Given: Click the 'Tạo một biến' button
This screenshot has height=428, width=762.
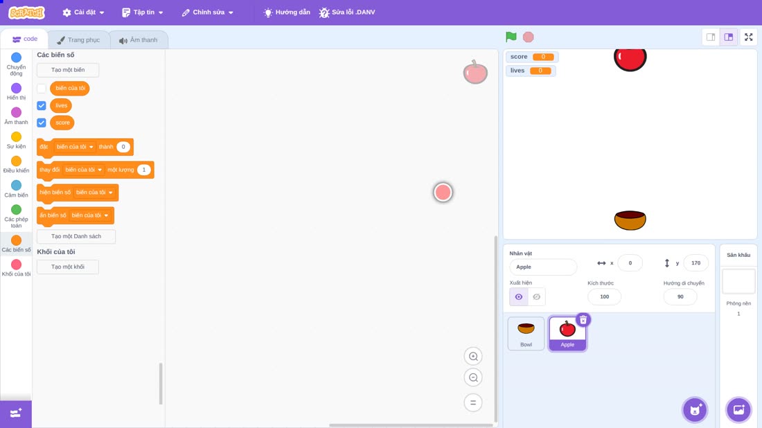Looking at the screenshot, I should 68,70.
